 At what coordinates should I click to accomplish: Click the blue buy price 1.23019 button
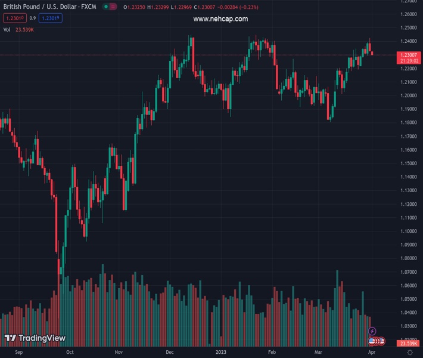(x=49, y=18)
